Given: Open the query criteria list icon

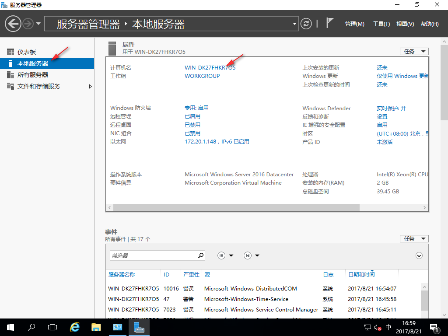Looking at the screenshot, I should click(221, 255).
